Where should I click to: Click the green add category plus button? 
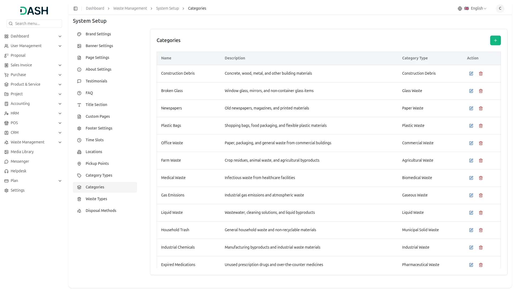click(x=495, y=40)
